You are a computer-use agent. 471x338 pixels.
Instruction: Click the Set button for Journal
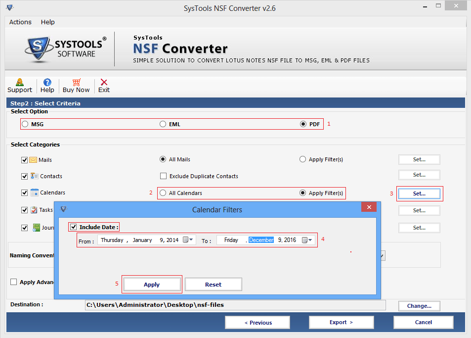[419, 228]
